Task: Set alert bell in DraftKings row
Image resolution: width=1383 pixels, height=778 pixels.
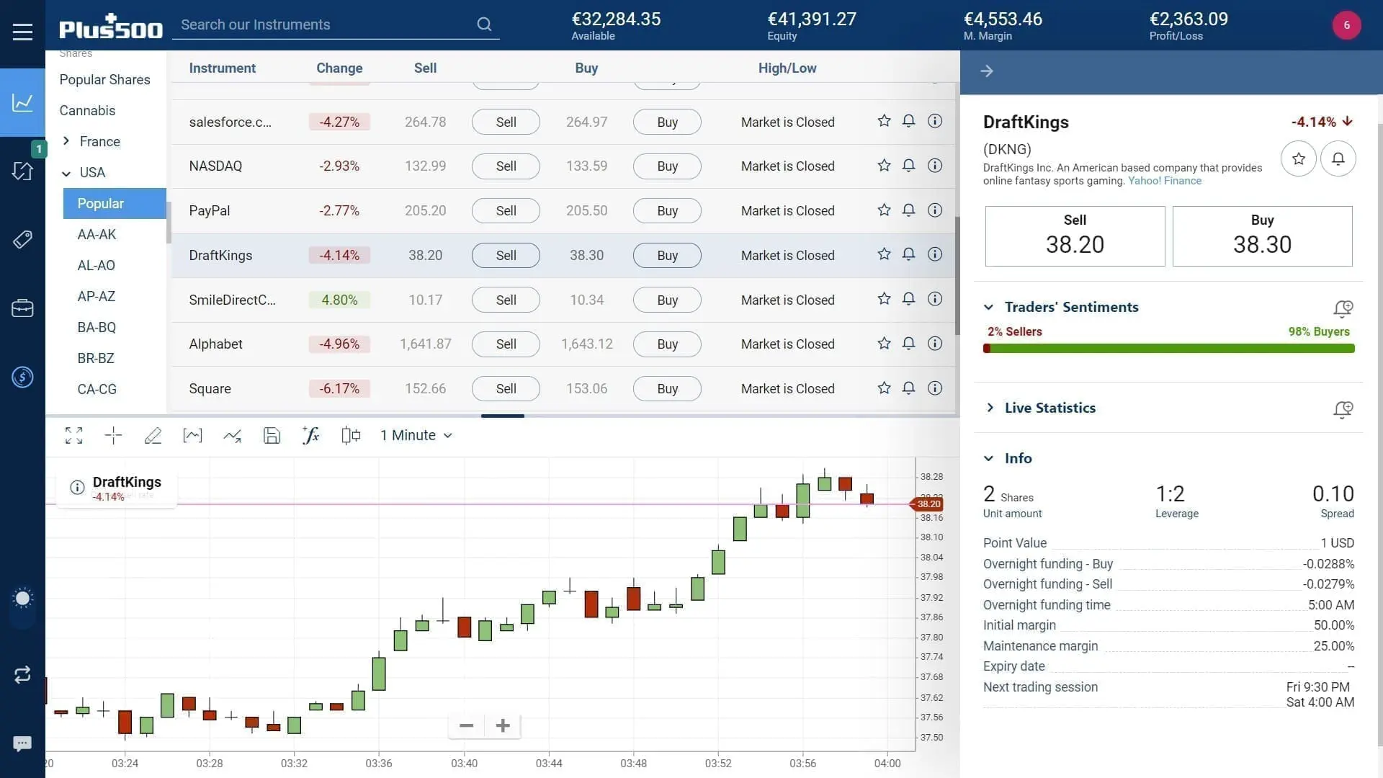Action: coord(908,254)
